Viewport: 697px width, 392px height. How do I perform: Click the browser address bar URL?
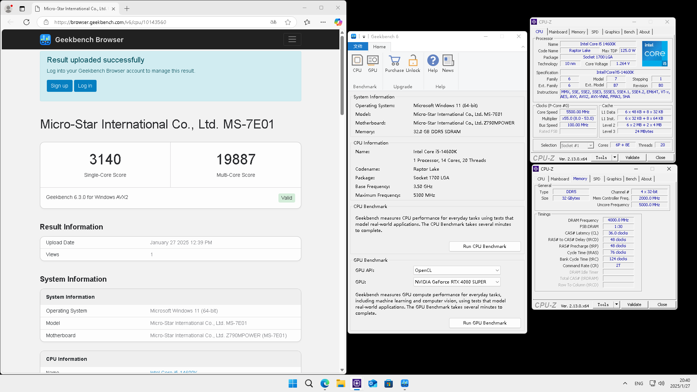[110, 22]
